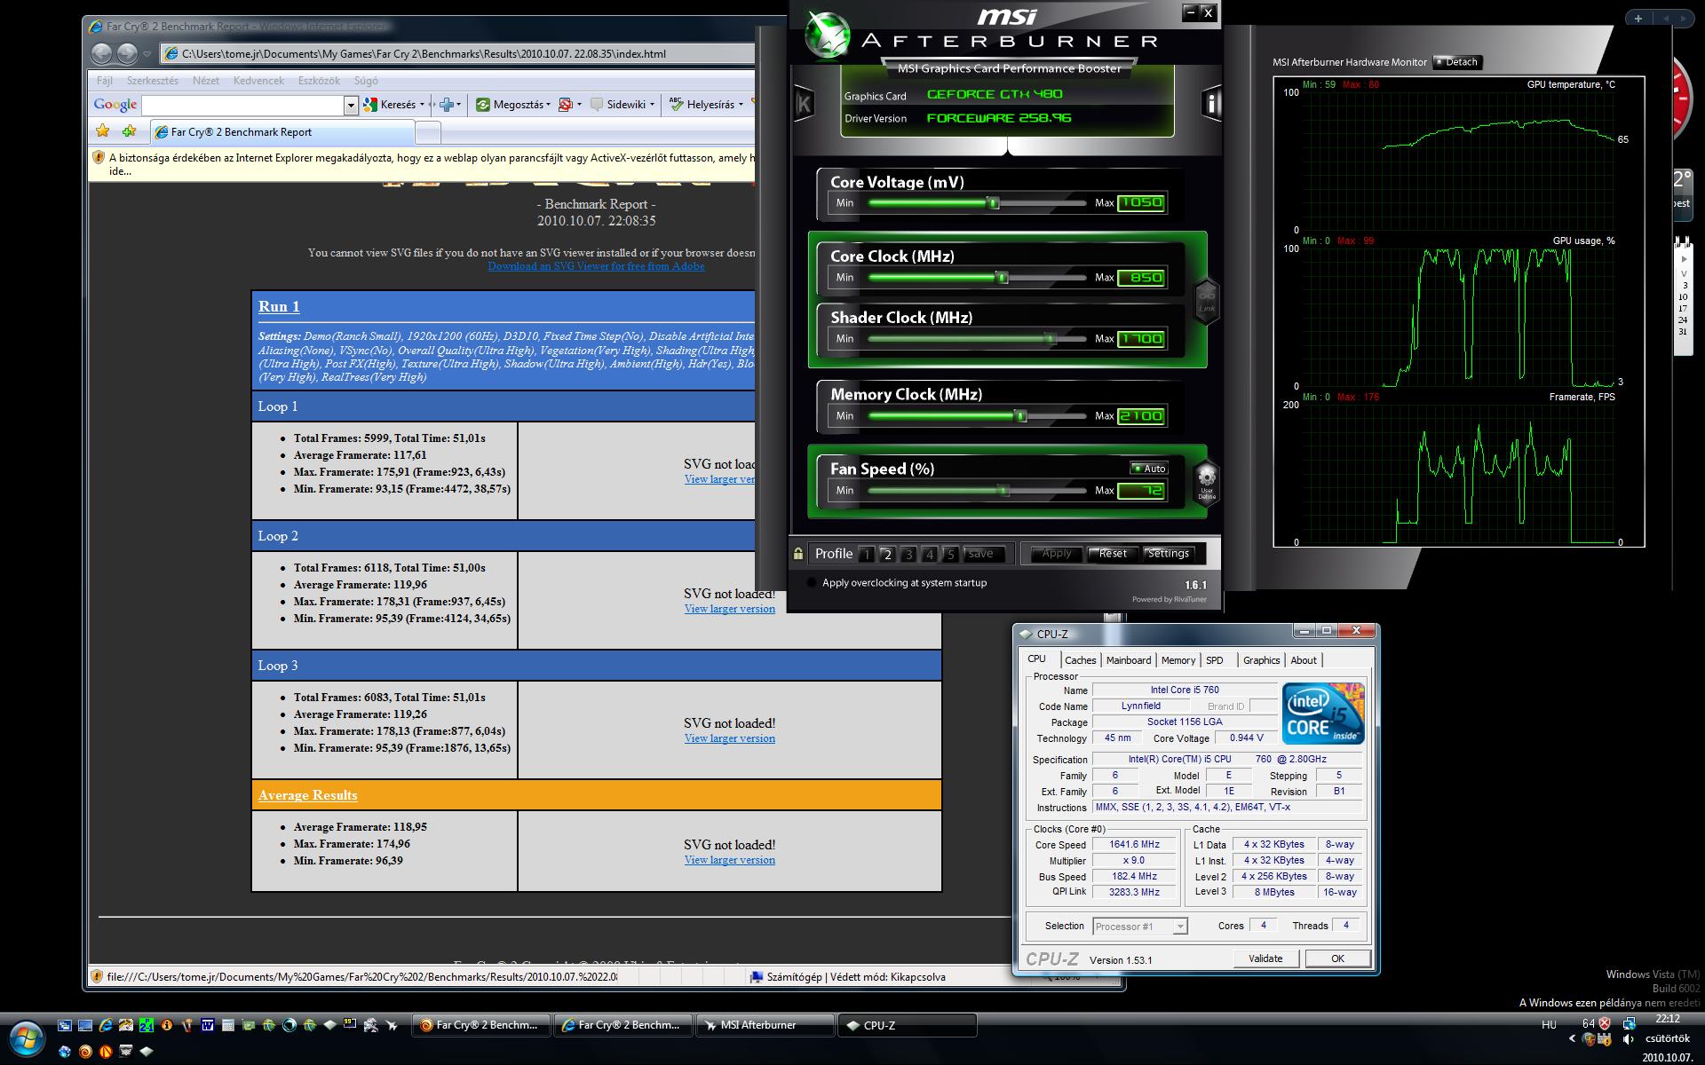Click the Add to Favorites star icon
This screenshot has width=1705, height=1065.
coord(130,131)
